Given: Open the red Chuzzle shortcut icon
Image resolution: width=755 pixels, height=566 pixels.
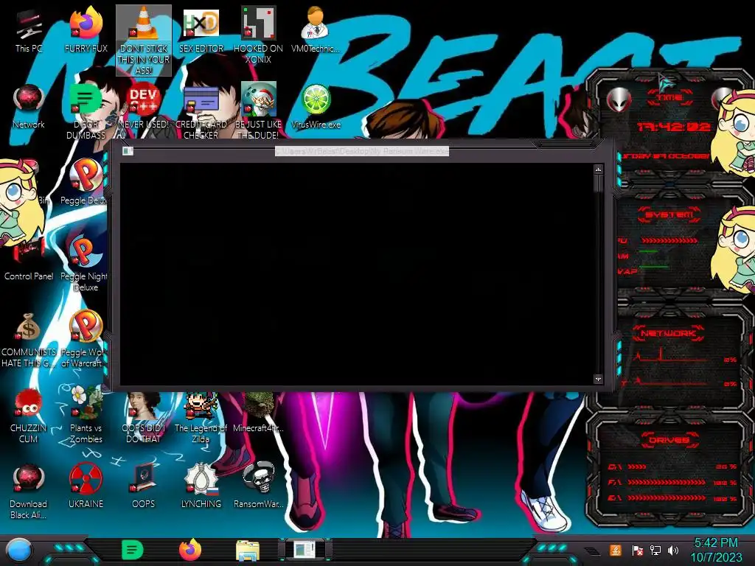Looking at the screenshot, I should coord(29,416).
